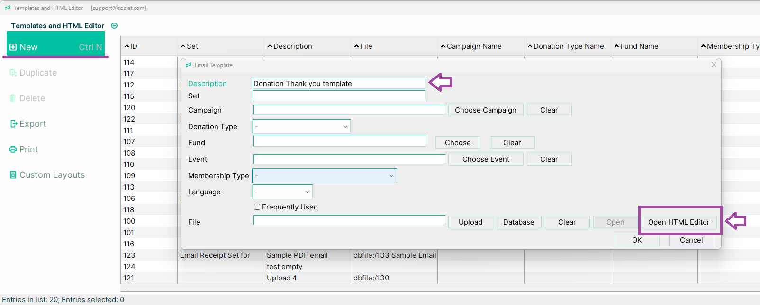Click the green circle icon beside page title
Viewport: 760px width, 305px height.
(x=114, y=26)
